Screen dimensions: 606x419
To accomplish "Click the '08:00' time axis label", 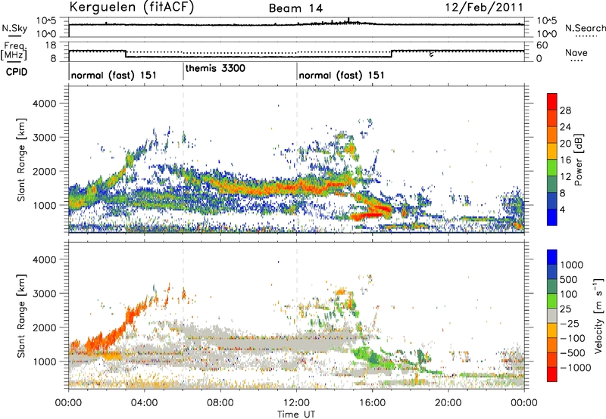I will point(220,403).
